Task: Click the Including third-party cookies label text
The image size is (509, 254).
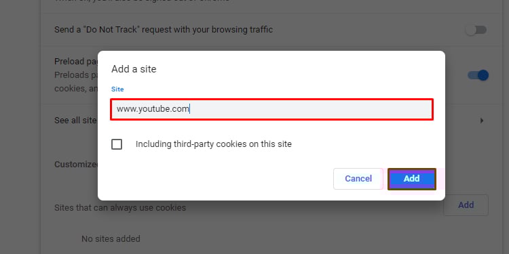Action: click(214, 144)
